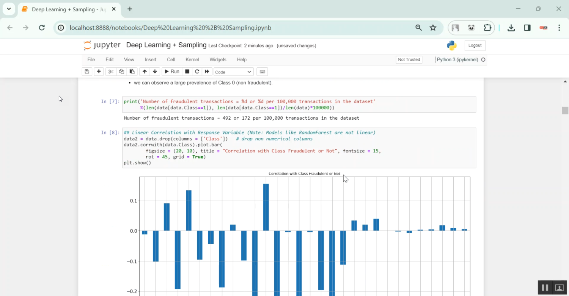Open the browser tab search dropdown arrow
Viewport: 569px width, 296px height.
pyautogui.click(x=9, y=9)
